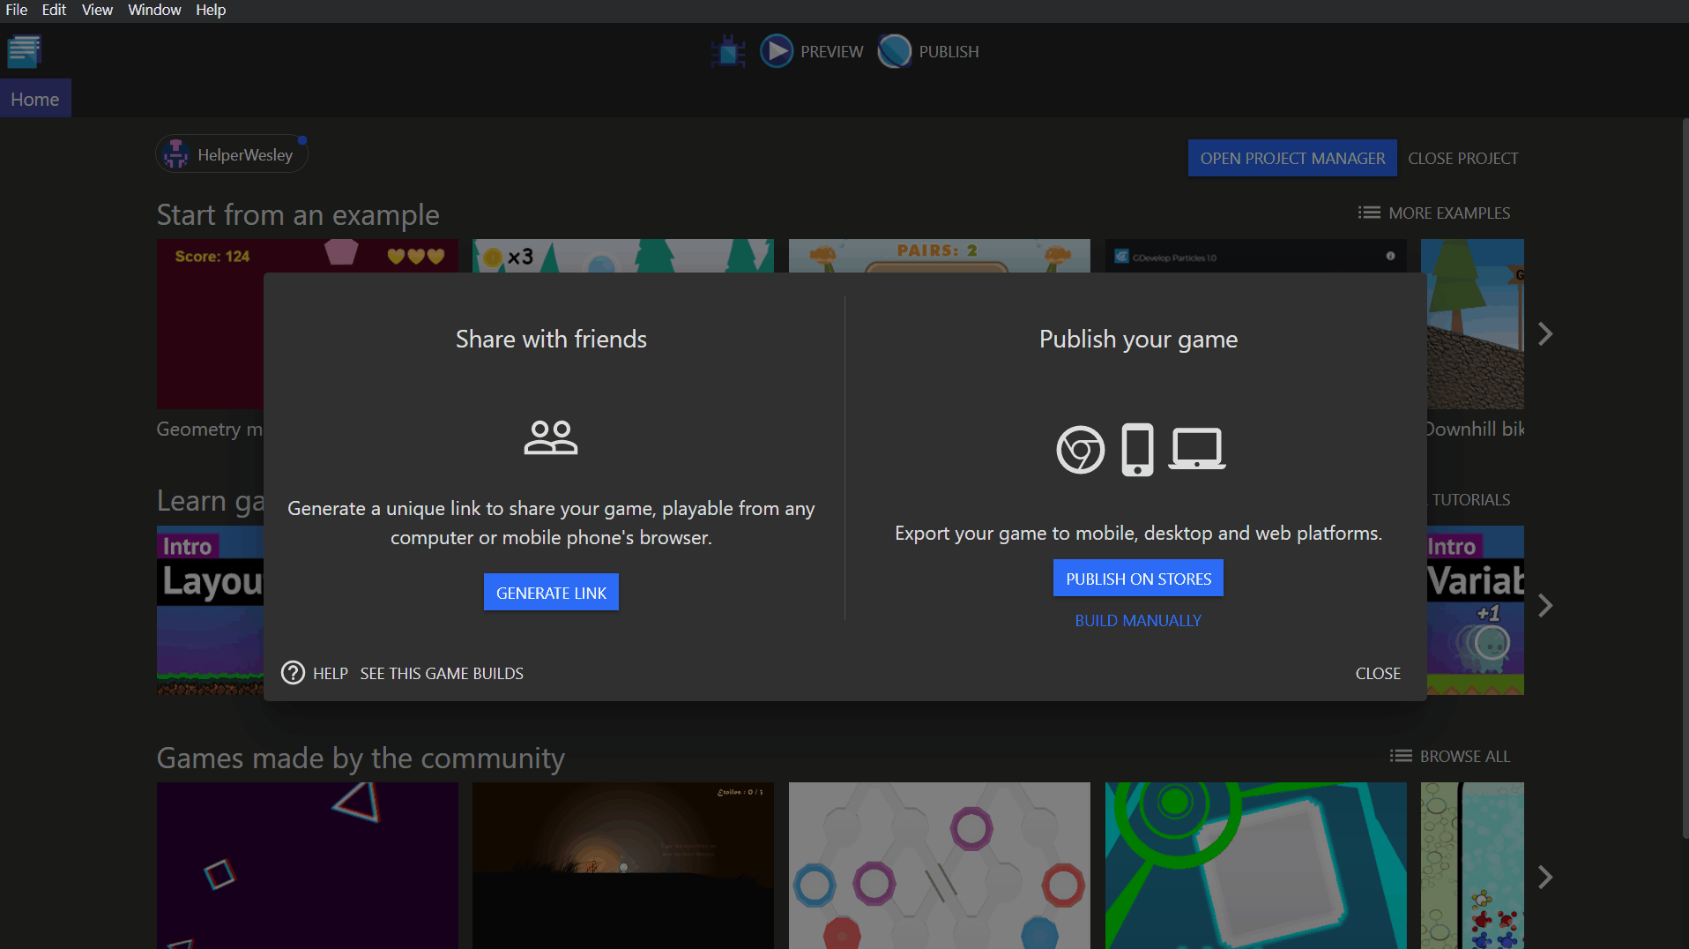
Task: Click the Preview play icon
Action: pyautogui.click(x=776, y=51)
